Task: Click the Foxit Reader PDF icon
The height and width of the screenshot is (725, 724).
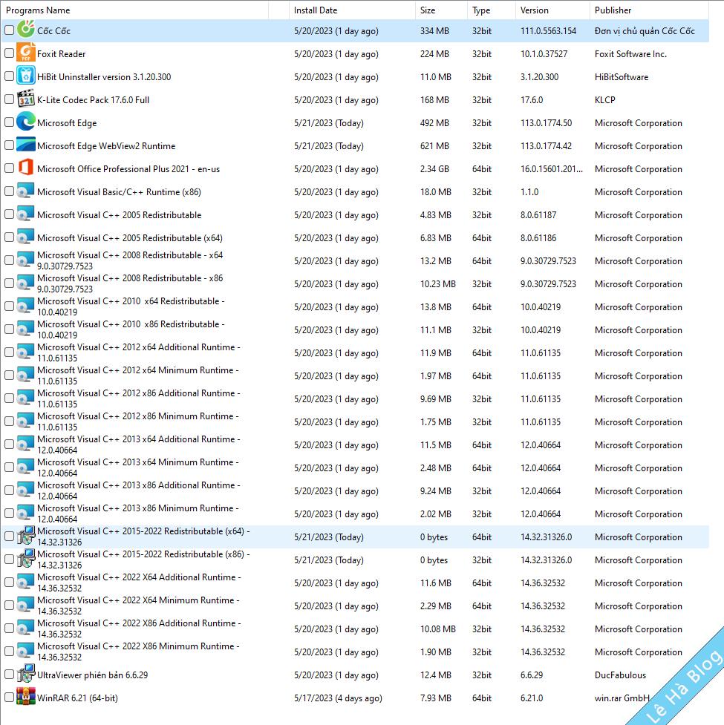Action: point(26,52)
